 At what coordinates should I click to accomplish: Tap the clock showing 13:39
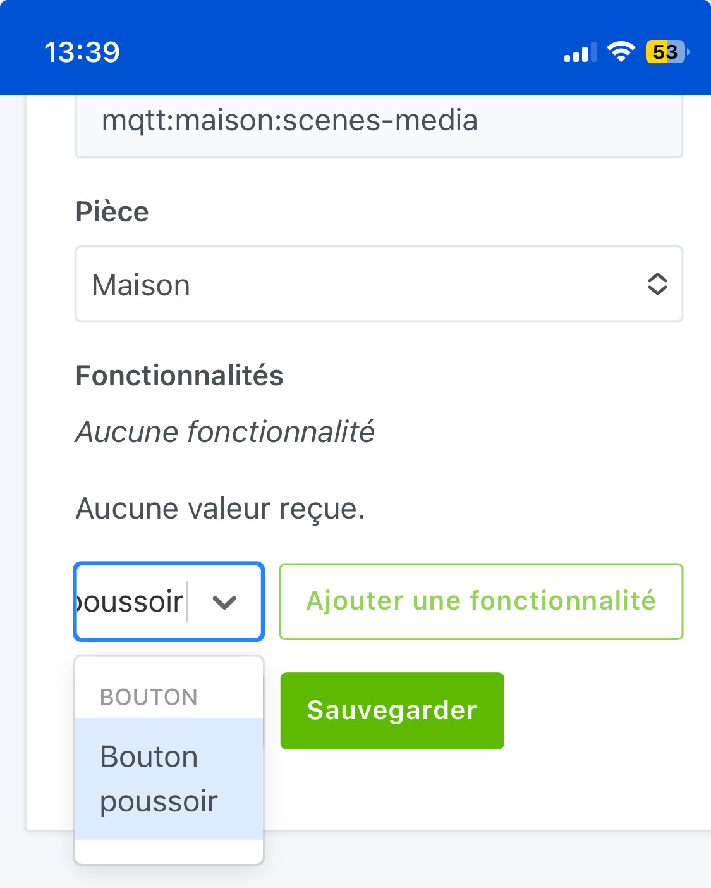pos(82,52)
